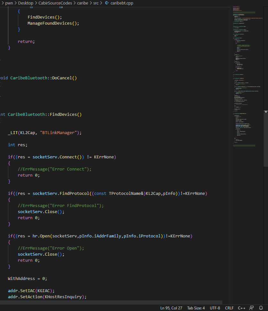Click the 'ManageFoundDevices();' line
This screenshot has width=268, height=311.
(53, 23)
